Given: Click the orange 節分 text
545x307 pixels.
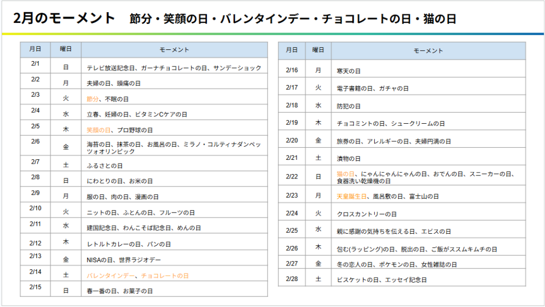Looking at the screenshot, I should (93, 99).
